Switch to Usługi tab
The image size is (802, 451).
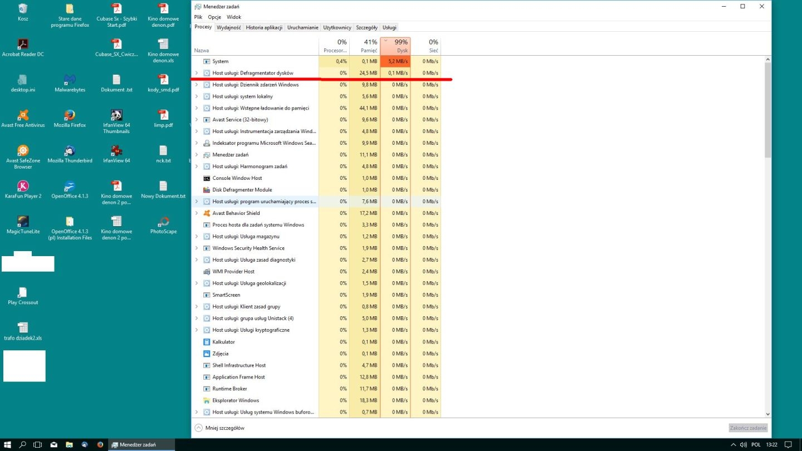coord(389,27)
